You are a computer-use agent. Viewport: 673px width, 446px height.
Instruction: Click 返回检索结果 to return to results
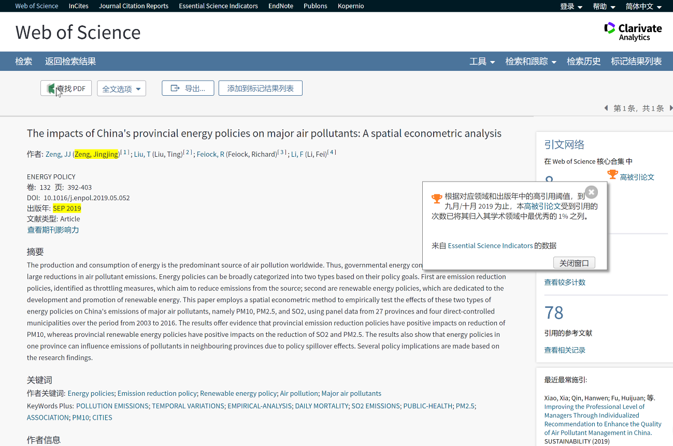tap(70, 62)
